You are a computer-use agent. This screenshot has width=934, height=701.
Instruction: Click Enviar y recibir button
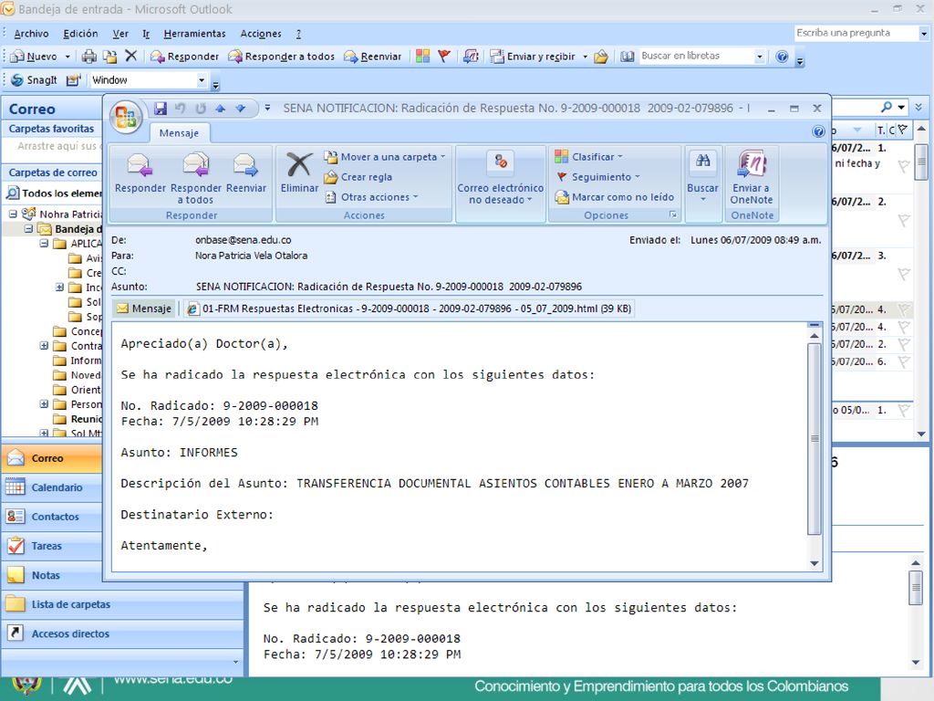click(x=533, y=56)
